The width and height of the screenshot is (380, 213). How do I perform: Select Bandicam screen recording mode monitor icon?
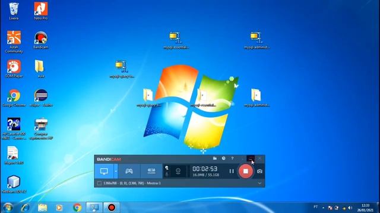104,171
